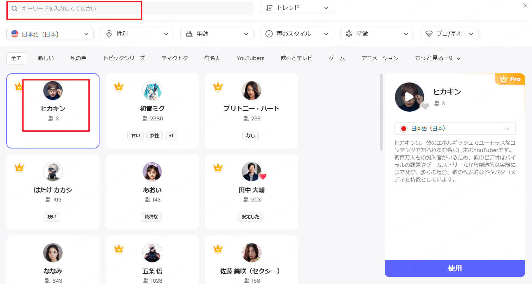Click the crown icon on ブリトニー・ハート card
Viewport: 532px width, 284px height.
(218, 86)
